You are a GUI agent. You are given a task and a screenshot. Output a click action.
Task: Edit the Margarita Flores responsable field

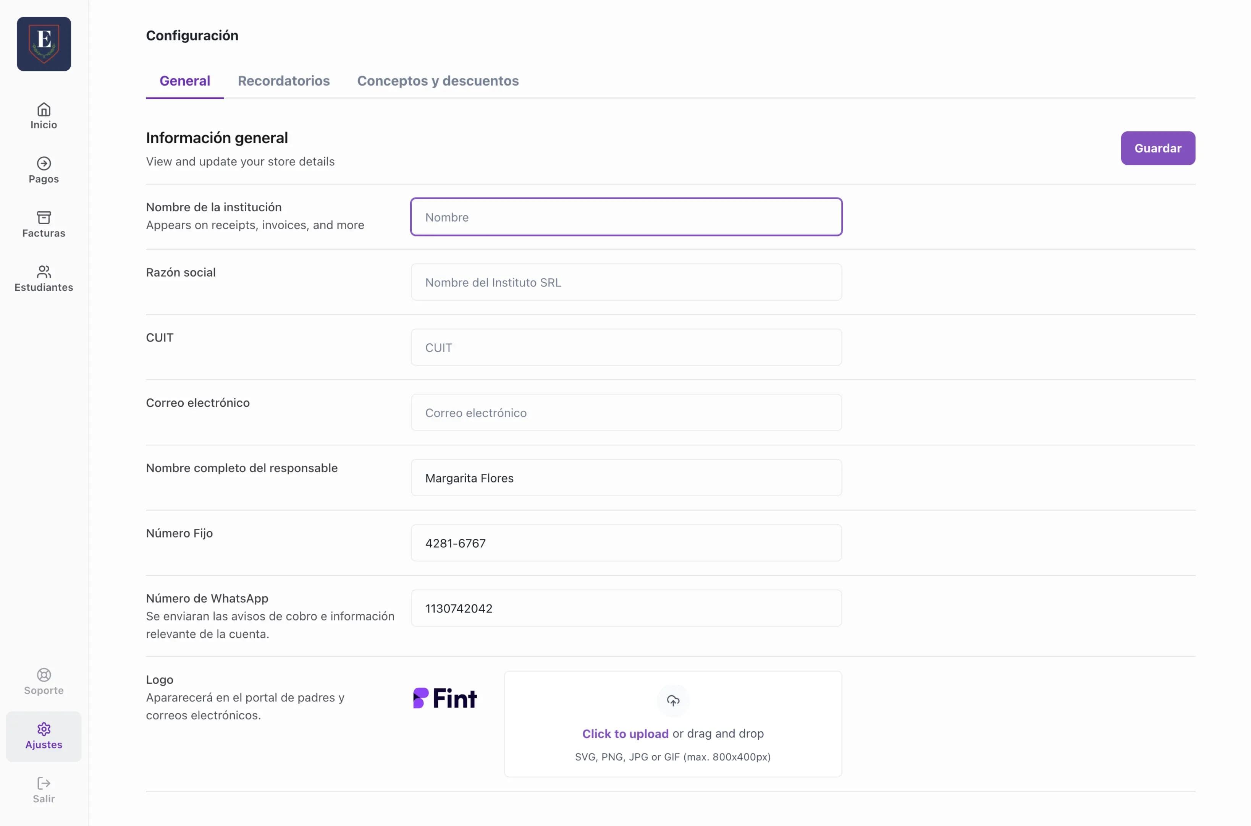coord(627,478)
